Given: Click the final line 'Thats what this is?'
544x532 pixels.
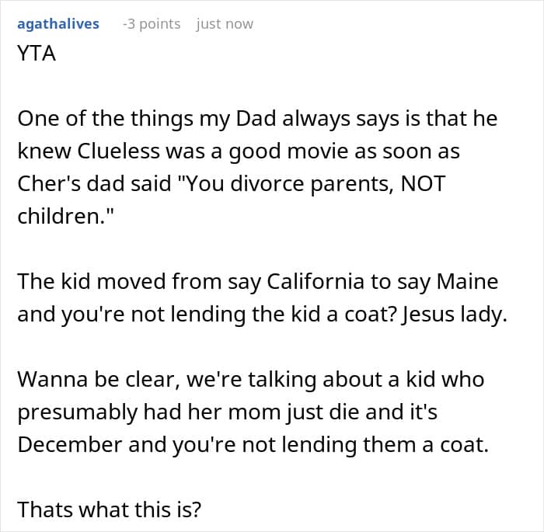Looking at the screenshot, I should coord(110,509).
